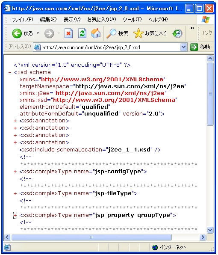Screen dimensions: 218x255
Task: Click xmlns:j2ee attribute line
Action: (93, 93)
